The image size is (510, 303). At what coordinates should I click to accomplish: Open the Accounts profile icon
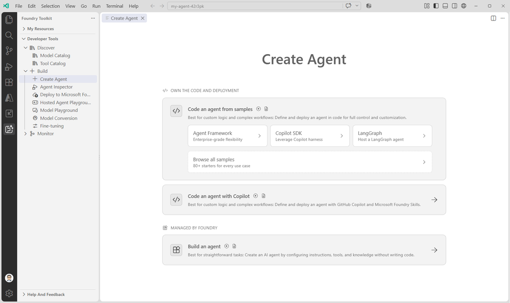[x=9, y=278]
